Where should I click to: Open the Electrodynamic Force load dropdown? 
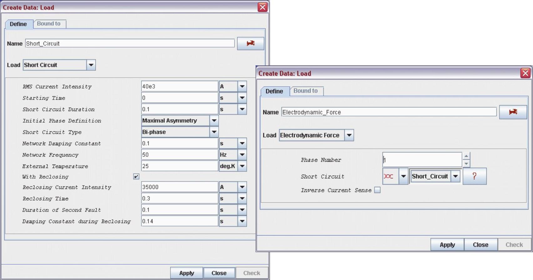pos(349,135)
